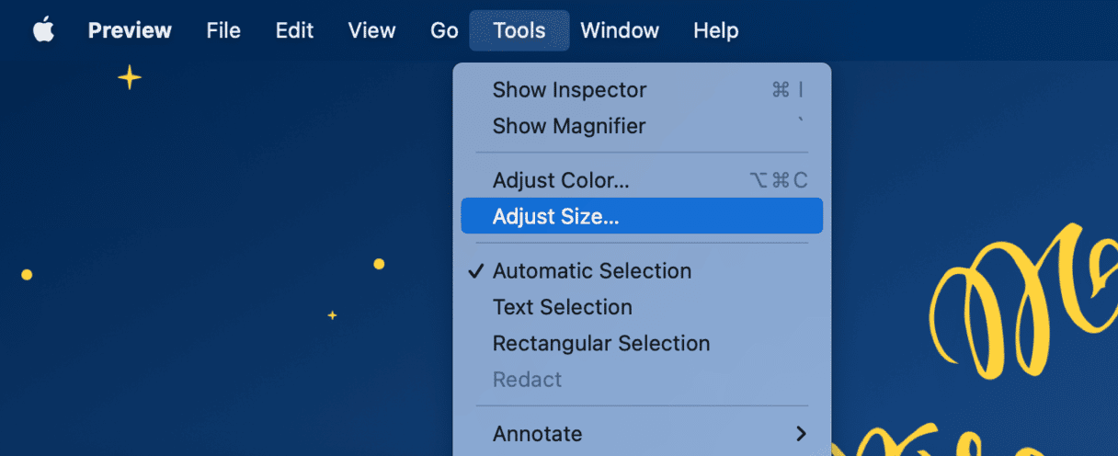Select the highlighted Adjust Size… item
The height and width of the screenshot is (456, 1118).
(x=642, y=216)
